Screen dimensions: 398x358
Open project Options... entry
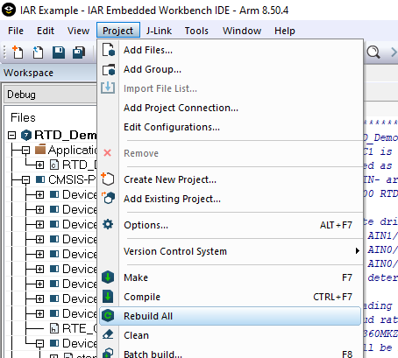click(x=231, y=225)
